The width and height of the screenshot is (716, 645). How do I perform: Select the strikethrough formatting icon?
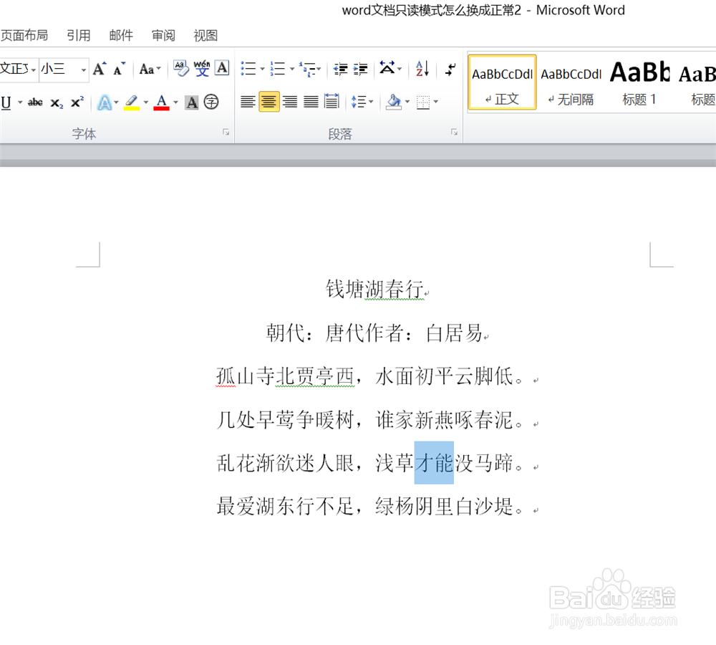point(34,102)
